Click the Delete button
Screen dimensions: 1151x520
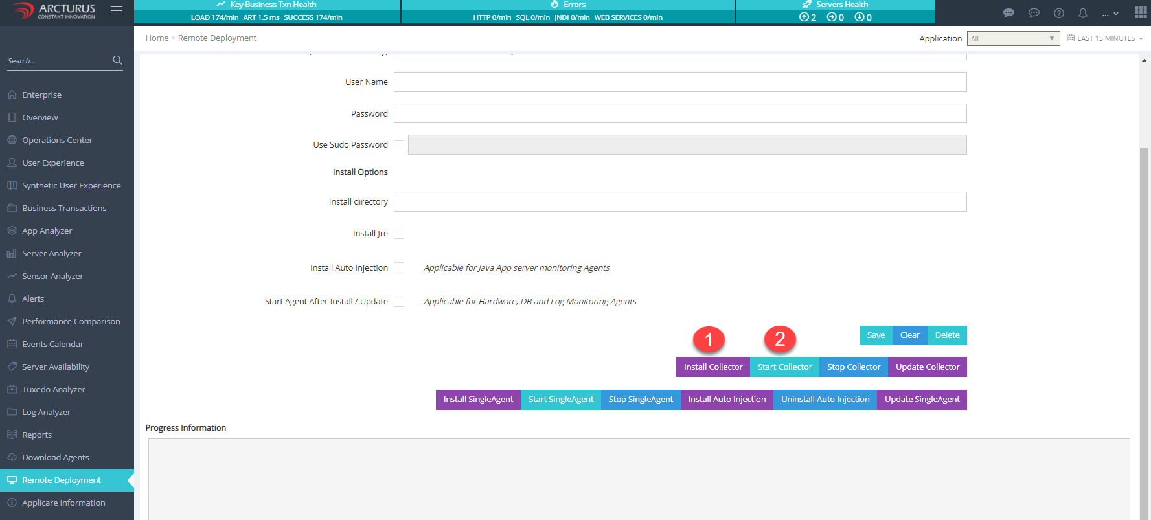947,335
